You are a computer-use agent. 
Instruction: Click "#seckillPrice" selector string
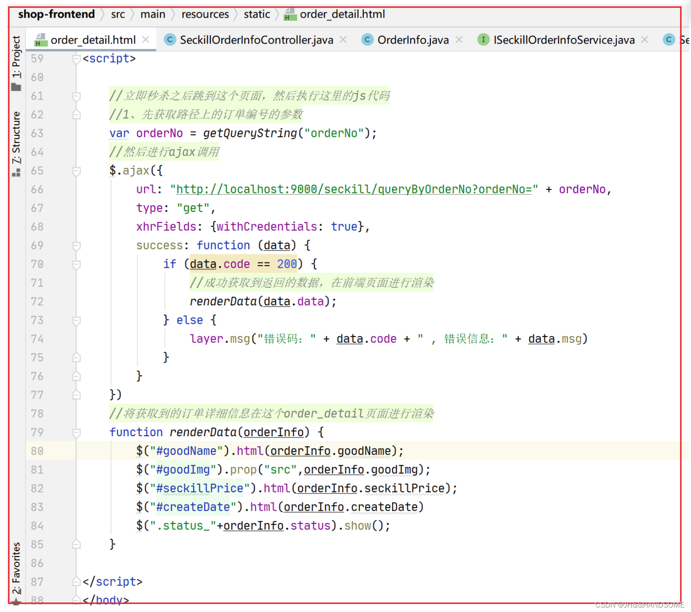pos(200,489)
